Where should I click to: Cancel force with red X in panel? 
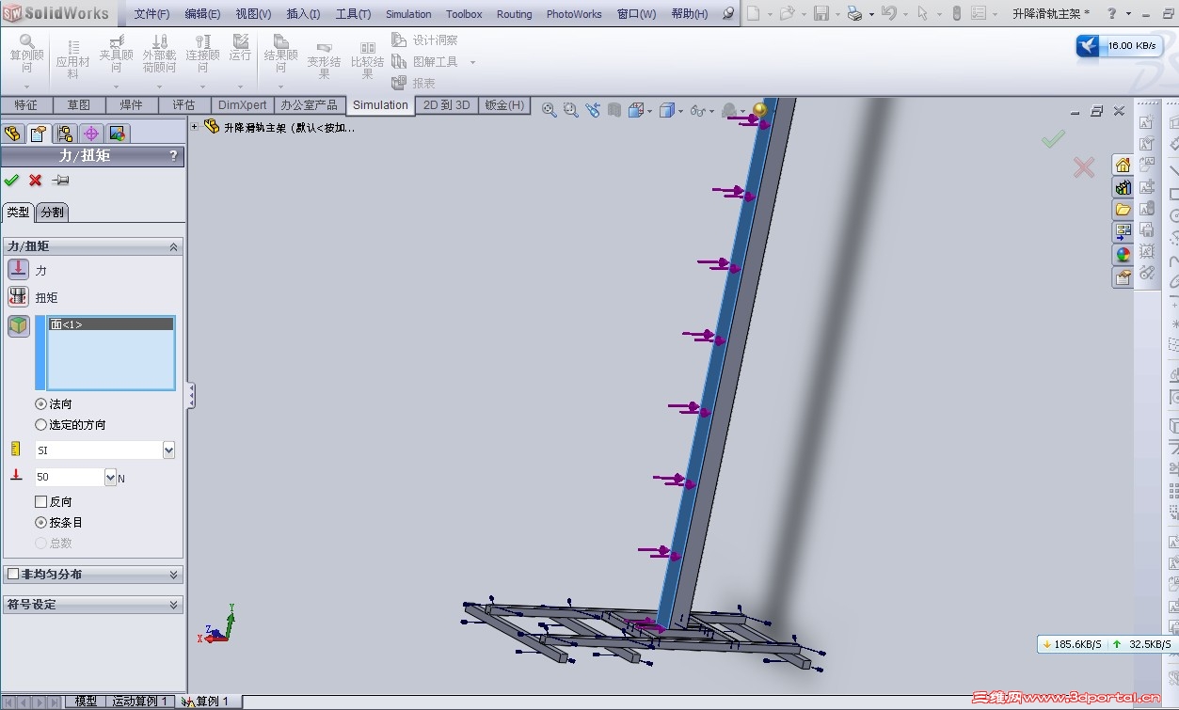(35, 180)
